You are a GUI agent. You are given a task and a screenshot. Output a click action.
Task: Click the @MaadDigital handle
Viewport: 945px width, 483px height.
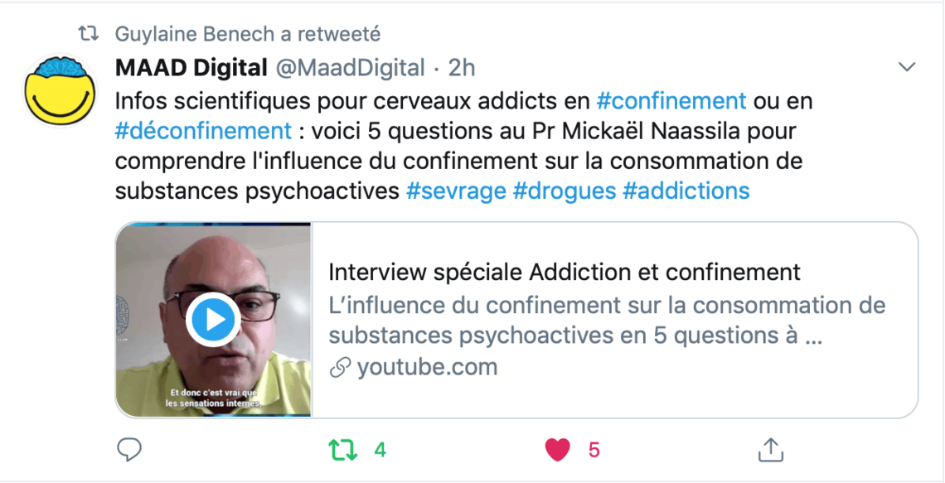coord(350,68)
